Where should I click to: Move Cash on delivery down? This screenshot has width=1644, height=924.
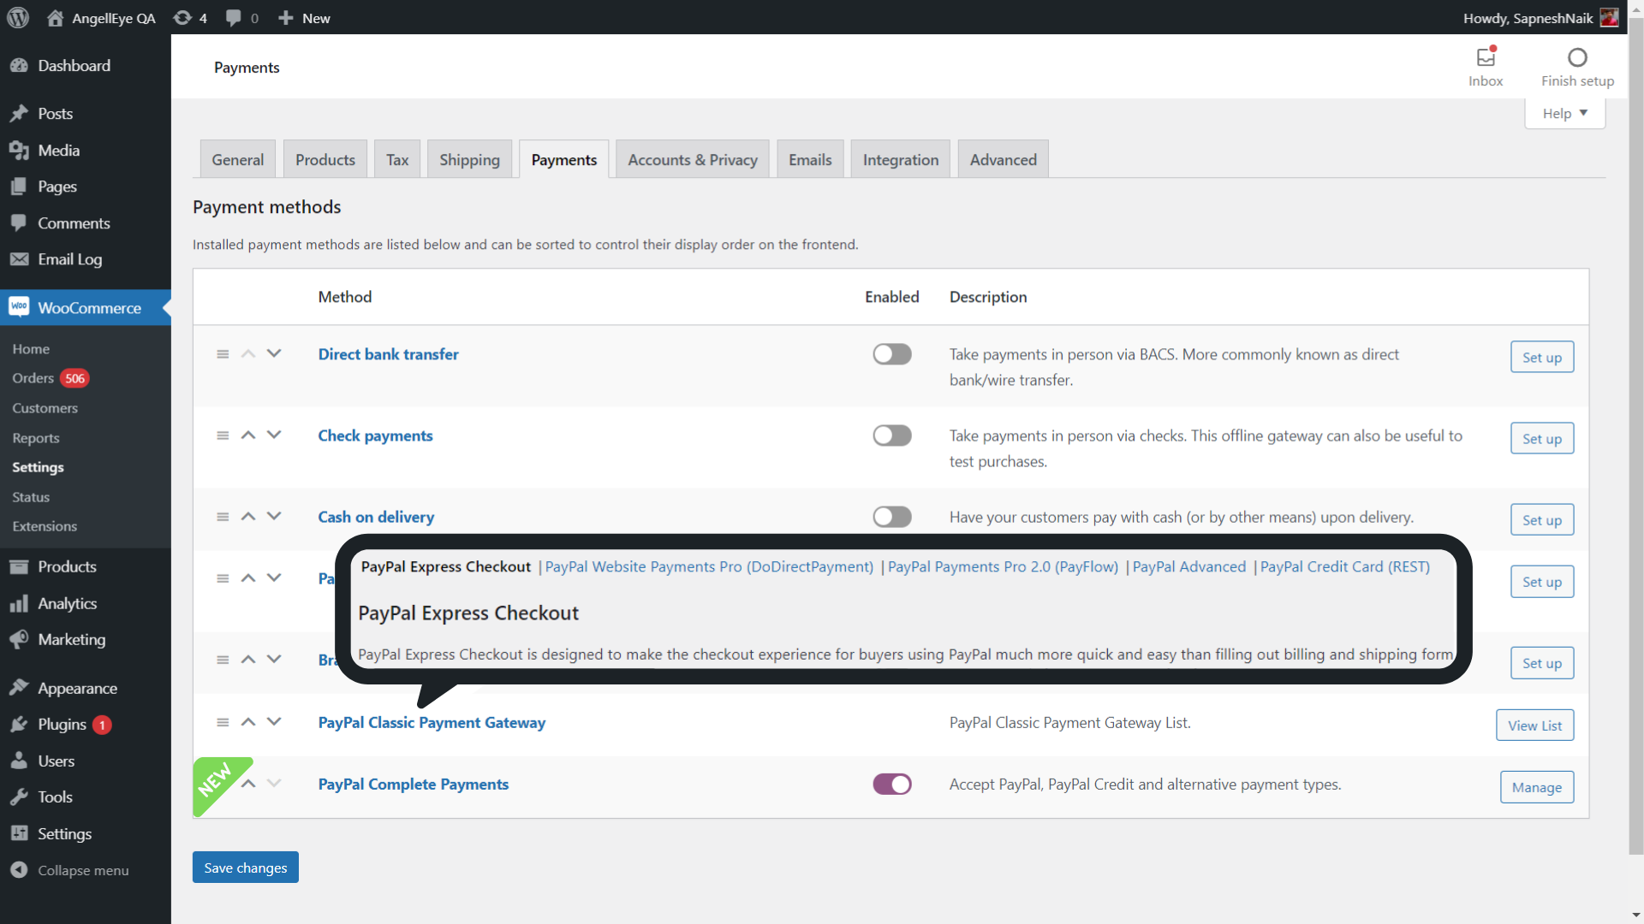(274, 516)
